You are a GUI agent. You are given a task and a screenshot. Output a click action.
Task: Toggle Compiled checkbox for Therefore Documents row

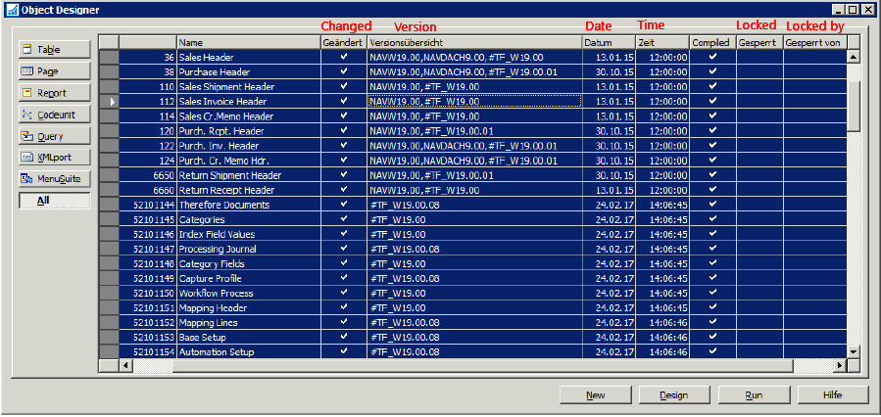pyautogui.click(x=712, y=205)
